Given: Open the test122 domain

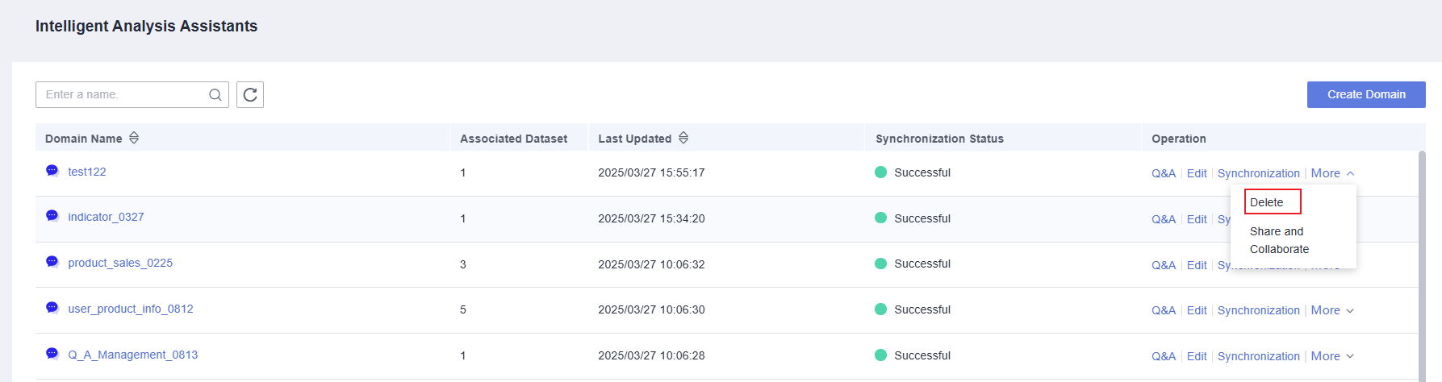Looking at the screenshot, I should pos(87,172).
